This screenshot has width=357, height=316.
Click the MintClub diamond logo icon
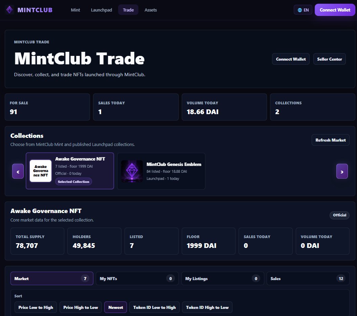pos(9,10)
